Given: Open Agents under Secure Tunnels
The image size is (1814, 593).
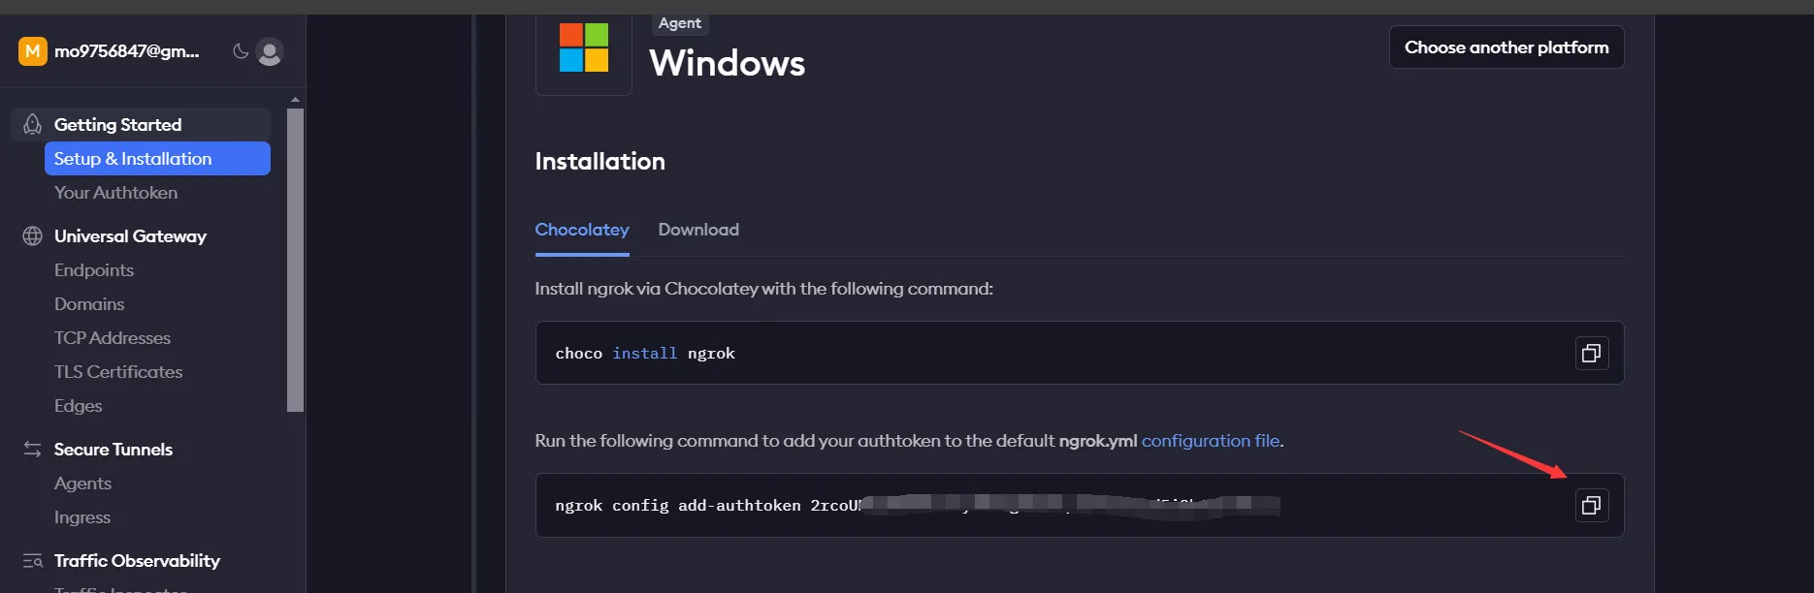Looking at the screenshot, I should tap(82, 483).
